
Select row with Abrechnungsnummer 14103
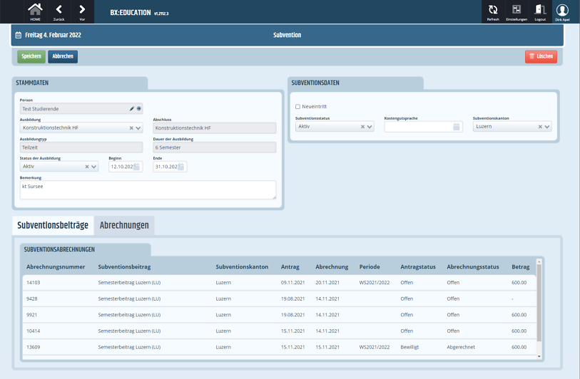[279, 283]
